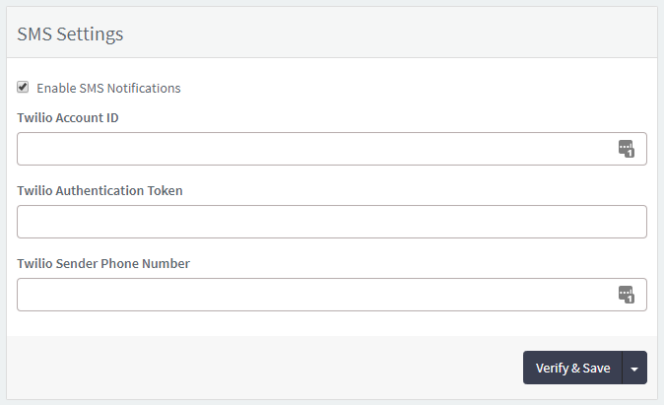Image resolution: width=664 pixels, height=405 pixels.
Task: Uncheck the Enable SMS Notifications checkbox
Action: pyautogui.click(x=23, y=88)
